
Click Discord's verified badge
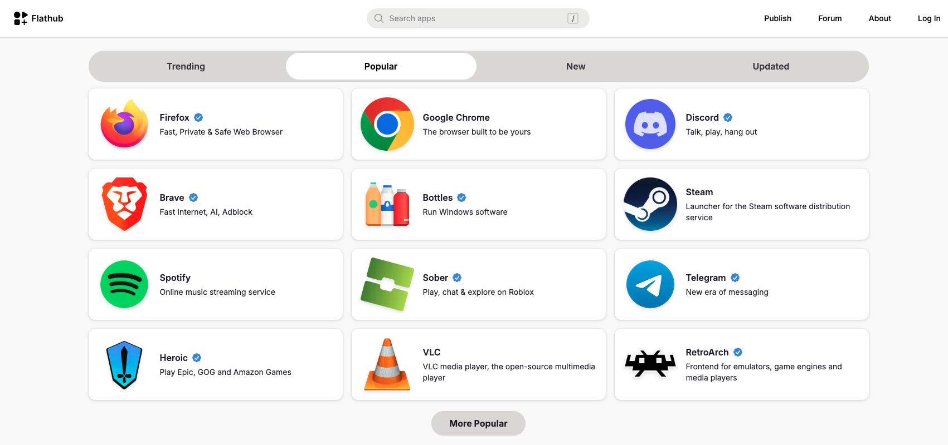[x=728, y=117]
